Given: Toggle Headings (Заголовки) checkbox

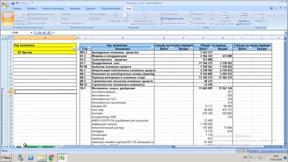Looking at the screenshot, I should [86, 18].
